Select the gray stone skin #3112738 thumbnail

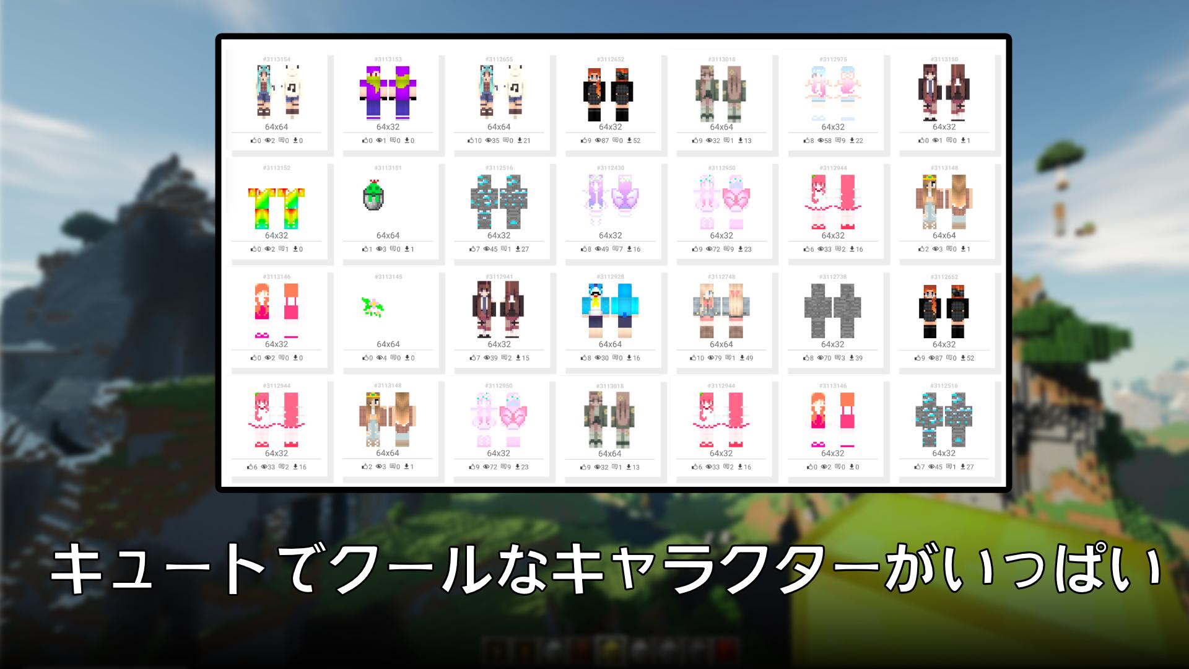click(833, 310)
